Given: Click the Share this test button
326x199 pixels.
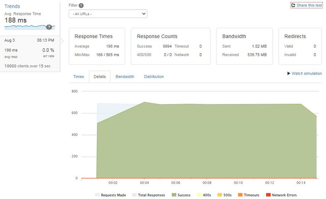Looking at the screenshot, I should 307,5.
